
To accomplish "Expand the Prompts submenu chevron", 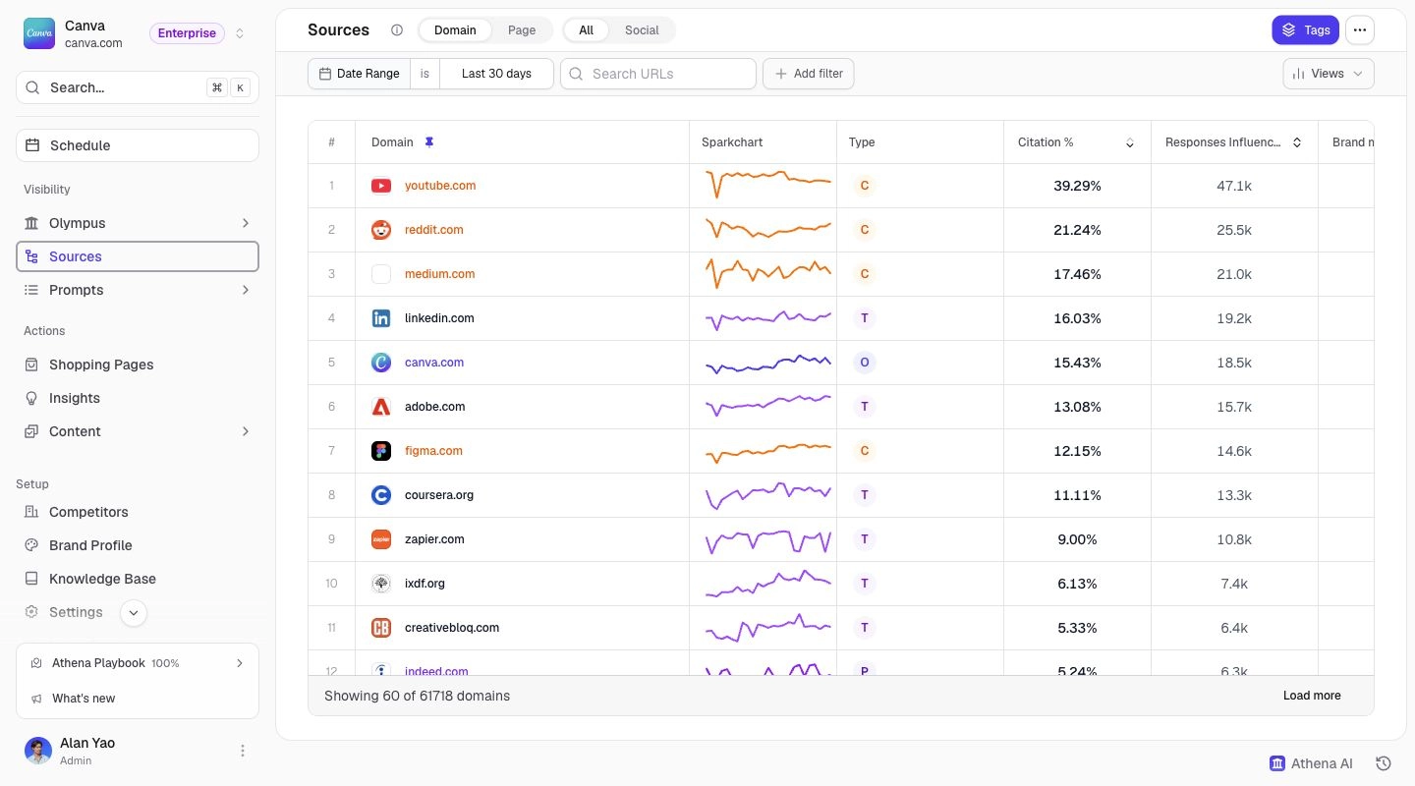I will click(246, 290).
